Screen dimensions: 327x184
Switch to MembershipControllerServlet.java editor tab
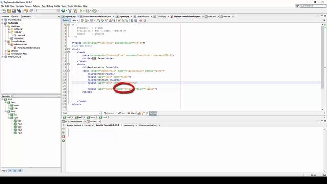click(x=97, y=16)
